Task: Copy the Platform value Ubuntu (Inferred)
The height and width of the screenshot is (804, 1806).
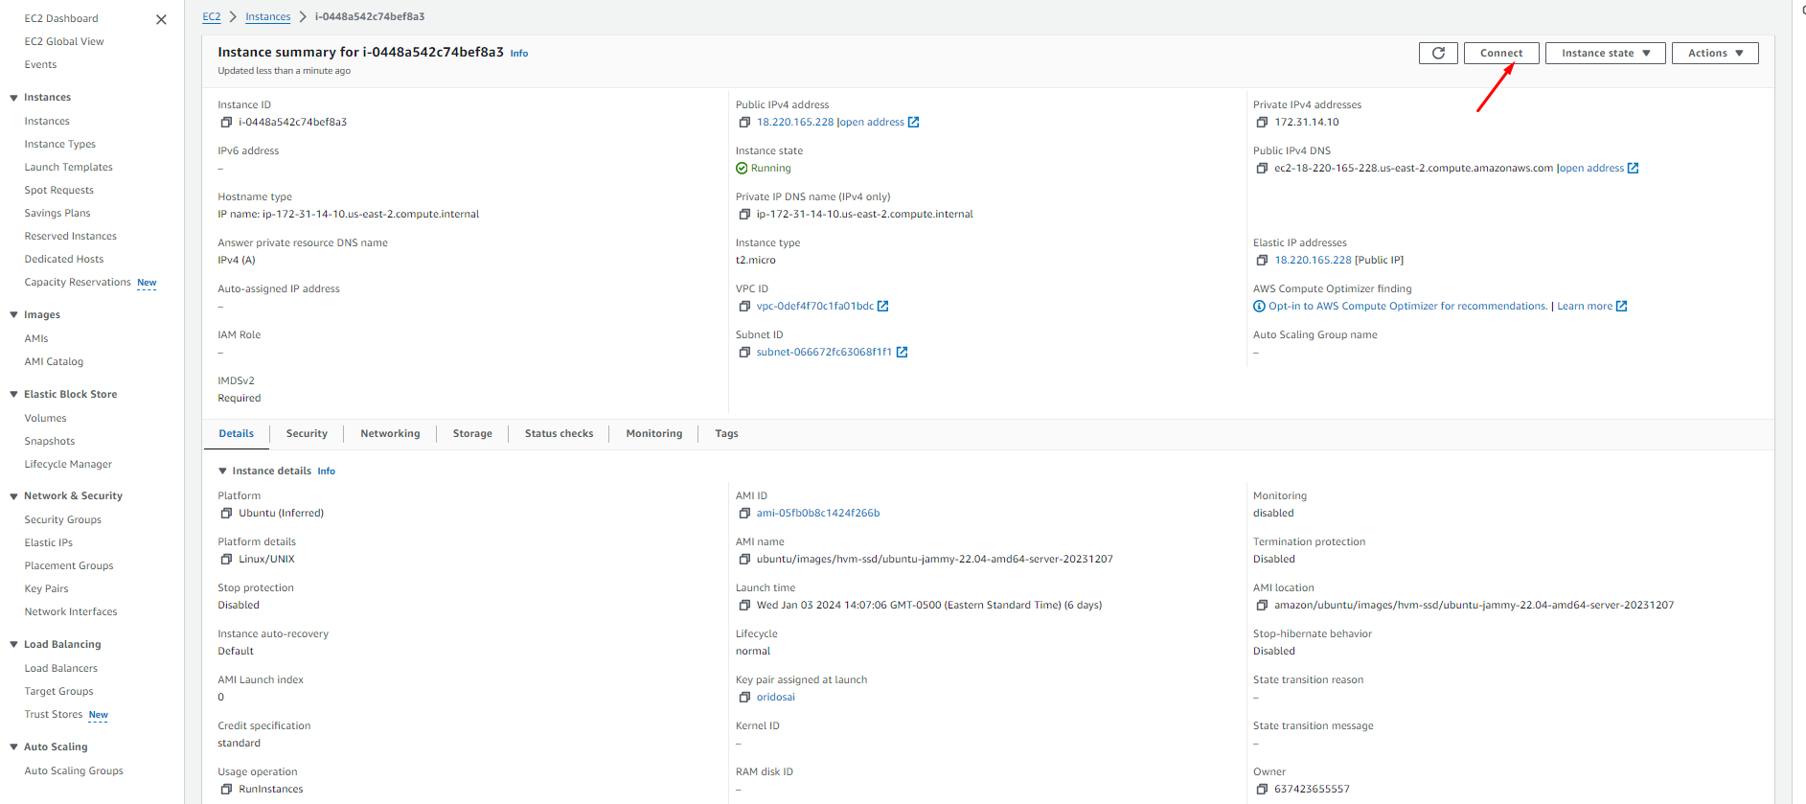Action: click(226, 514)
